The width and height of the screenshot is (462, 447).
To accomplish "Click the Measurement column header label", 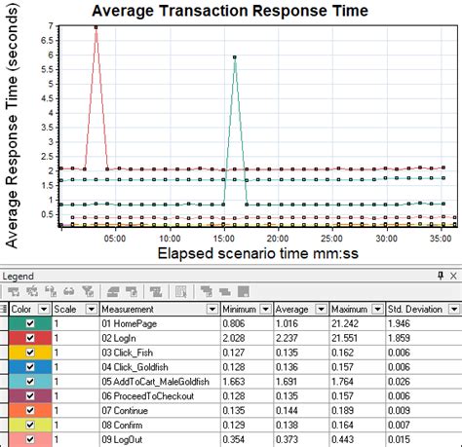I will coord(128,309).
